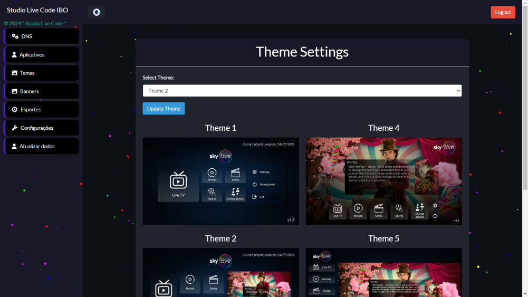Click the Banners picture icon
Viewport: 528px width, 297px height.
coord(15,91)
